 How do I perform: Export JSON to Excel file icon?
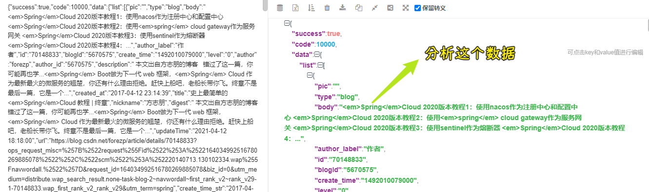(295, 8)
